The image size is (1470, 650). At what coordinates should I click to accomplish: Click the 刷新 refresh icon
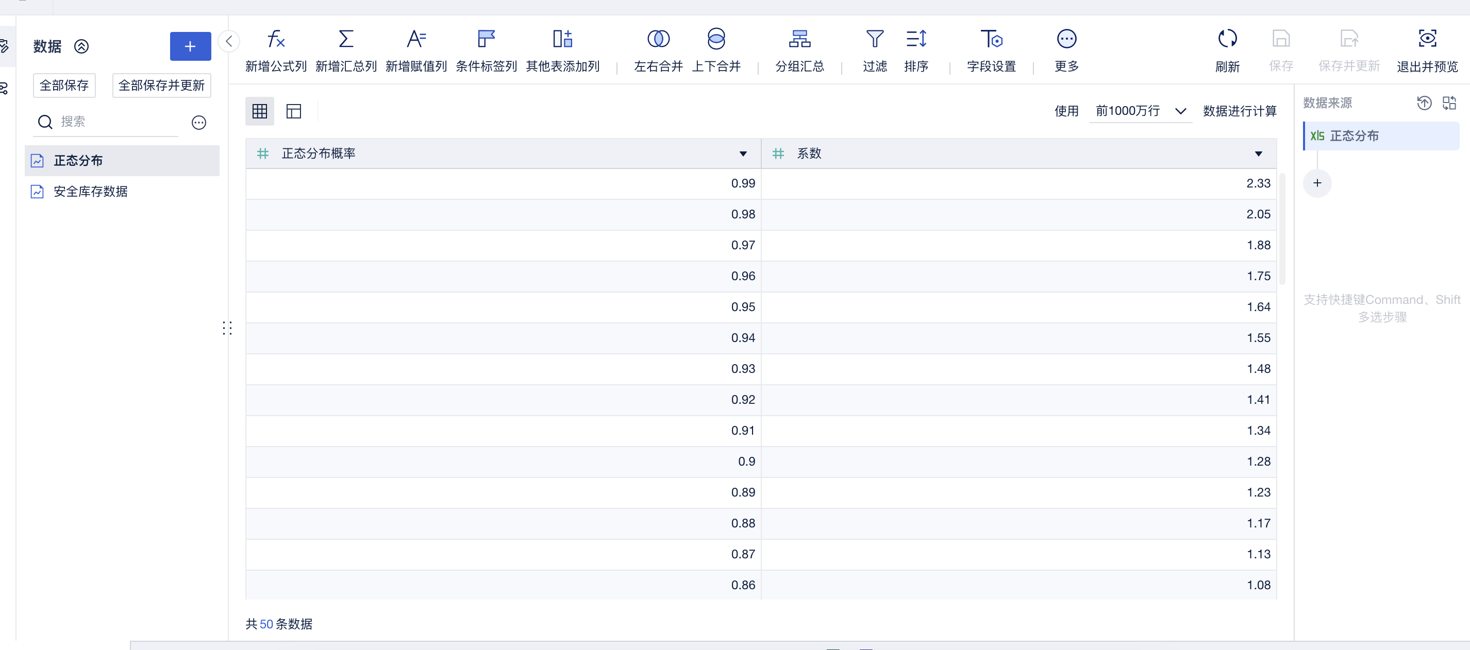1227,39
